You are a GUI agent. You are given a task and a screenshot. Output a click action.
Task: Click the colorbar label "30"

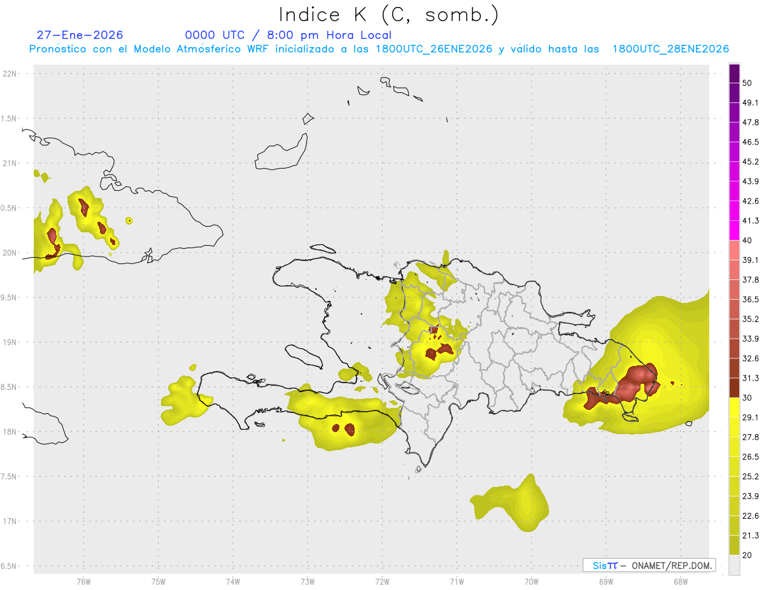(747, 398)
